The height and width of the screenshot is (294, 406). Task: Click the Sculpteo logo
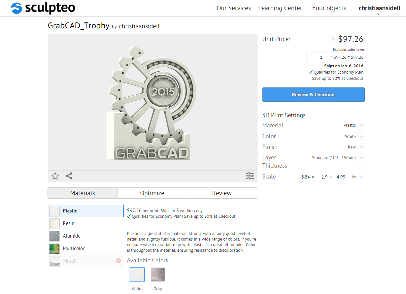click(43, 8)
